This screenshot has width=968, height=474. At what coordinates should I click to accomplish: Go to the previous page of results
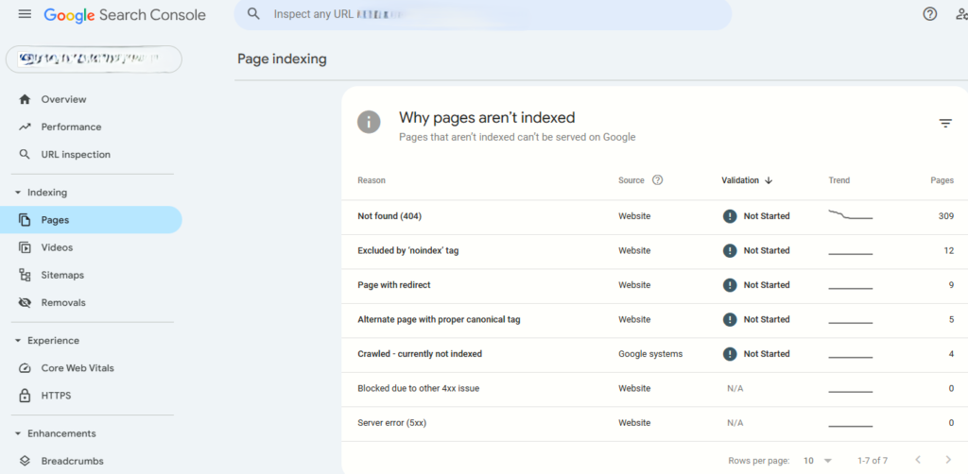point(918,460)
